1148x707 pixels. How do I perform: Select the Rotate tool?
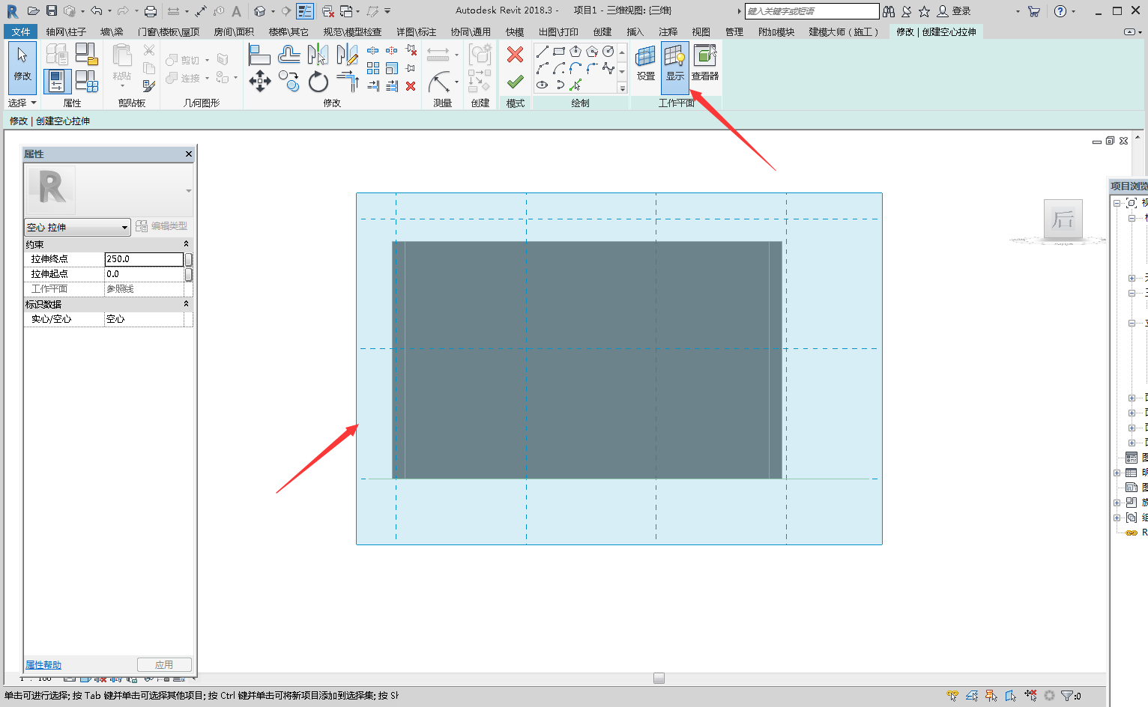pos(318,82)
